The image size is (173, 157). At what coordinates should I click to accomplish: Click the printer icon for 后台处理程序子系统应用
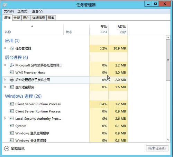click(x=12, y=80)
